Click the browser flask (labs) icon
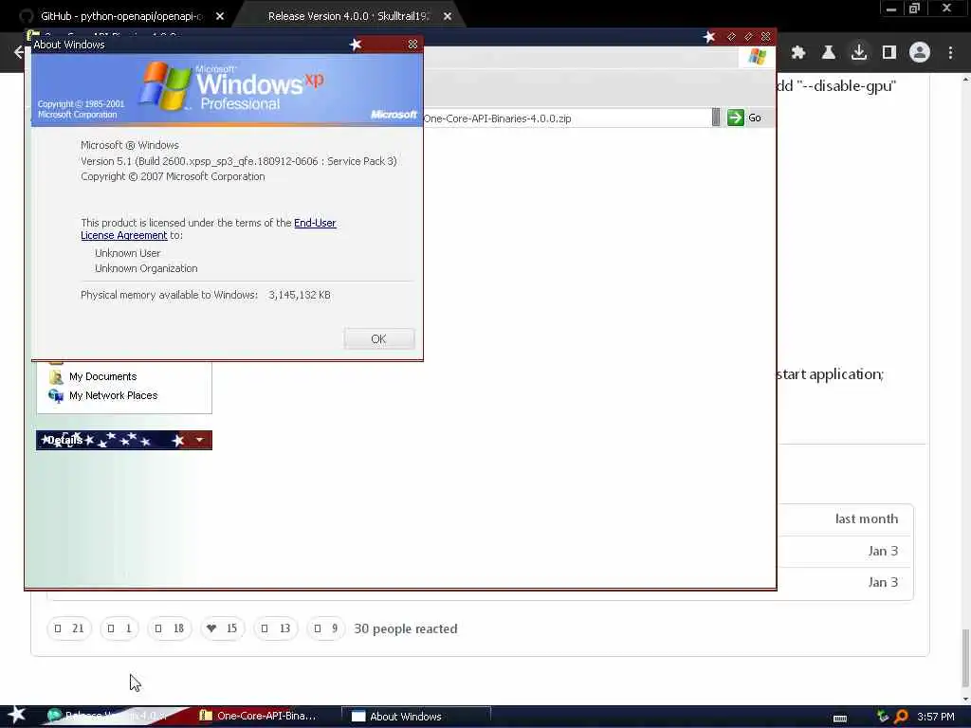This screenshot has height=728, width=971. click(829, 53)
